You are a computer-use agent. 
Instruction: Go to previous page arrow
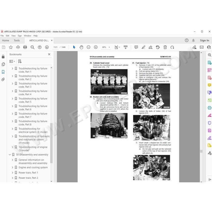point(40,47)
